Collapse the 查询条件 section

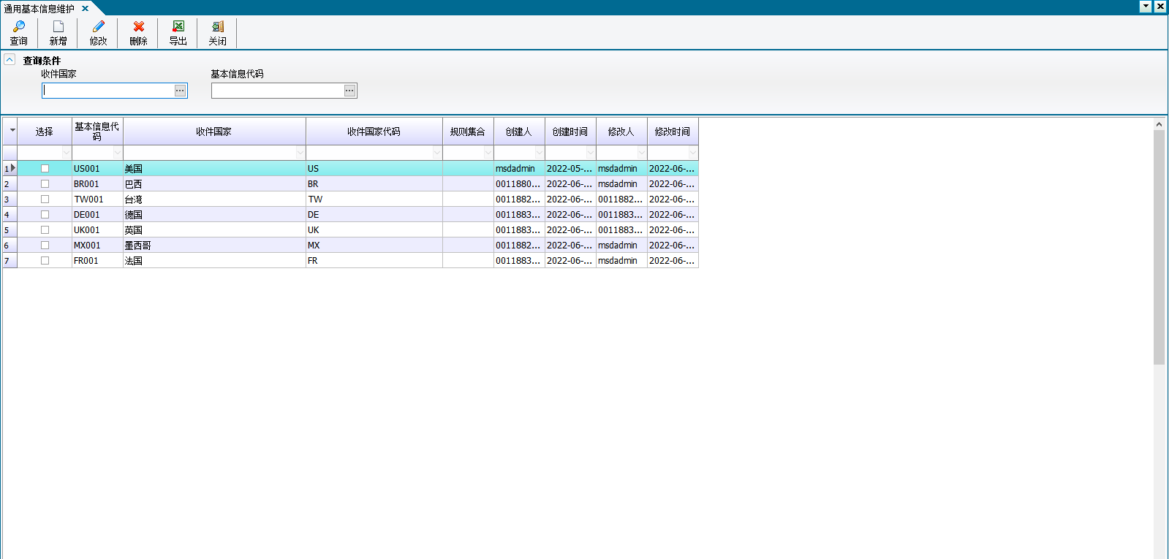pos(10,59)
